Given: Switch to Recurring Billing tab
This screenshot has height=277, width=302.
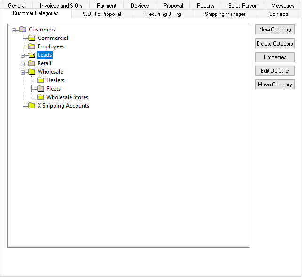Looking at the screenshot, I should [x=163, y=14].
